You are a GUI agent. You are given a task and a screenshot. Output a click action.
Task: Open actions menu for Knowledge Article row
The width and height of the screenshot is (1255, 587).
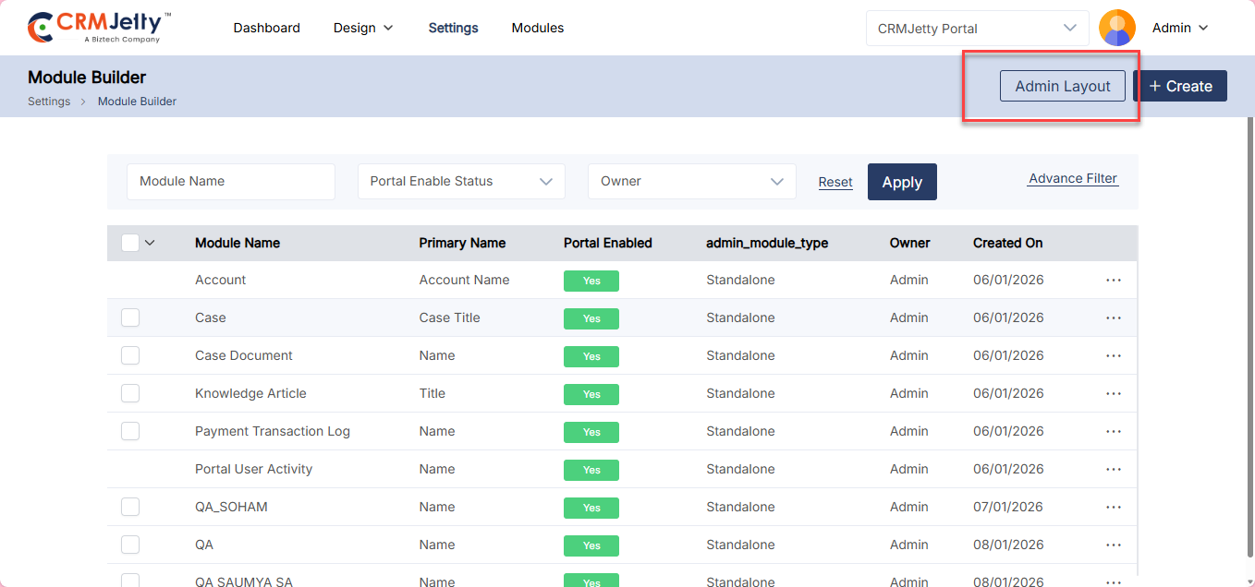click(x=1113, y=393)
